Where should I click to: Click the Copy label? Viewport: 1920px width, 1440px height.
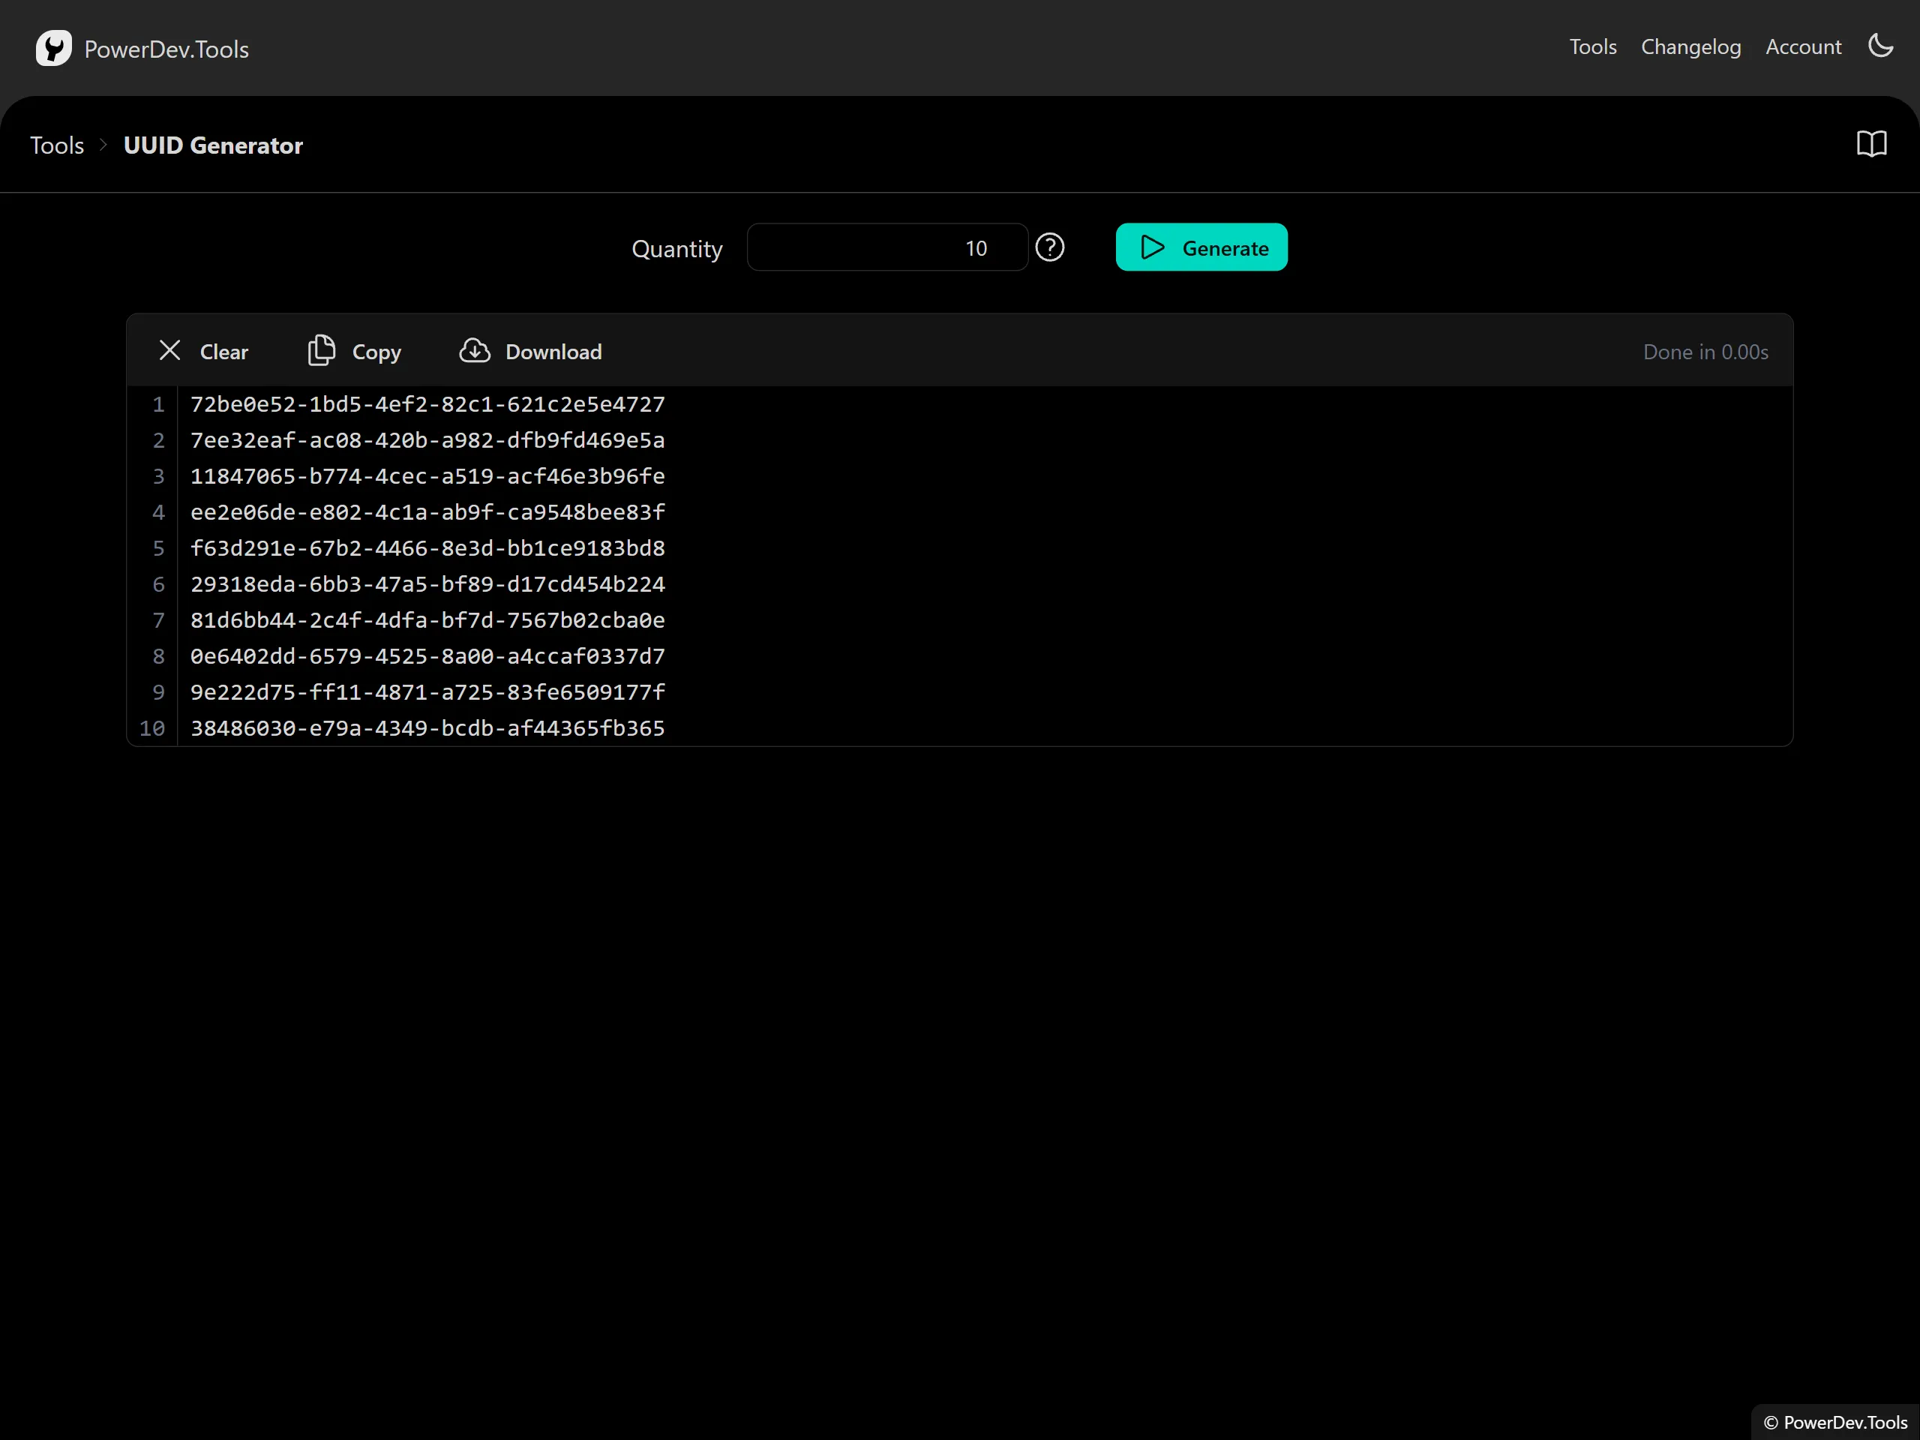[376, 352]
